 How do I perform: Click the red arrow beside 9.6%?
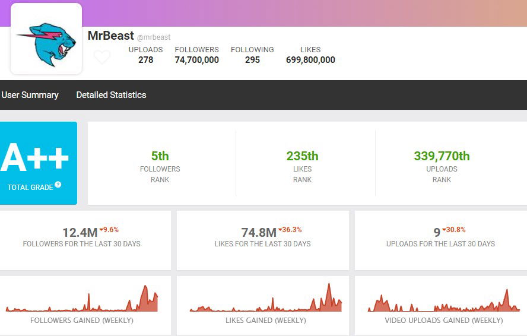pos(101,230)
